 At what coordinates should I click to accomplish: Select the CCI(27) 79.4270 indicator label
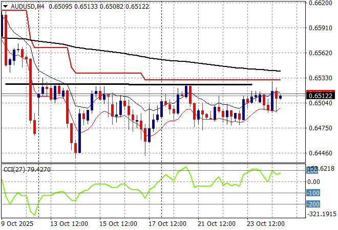tap(27, 170)
